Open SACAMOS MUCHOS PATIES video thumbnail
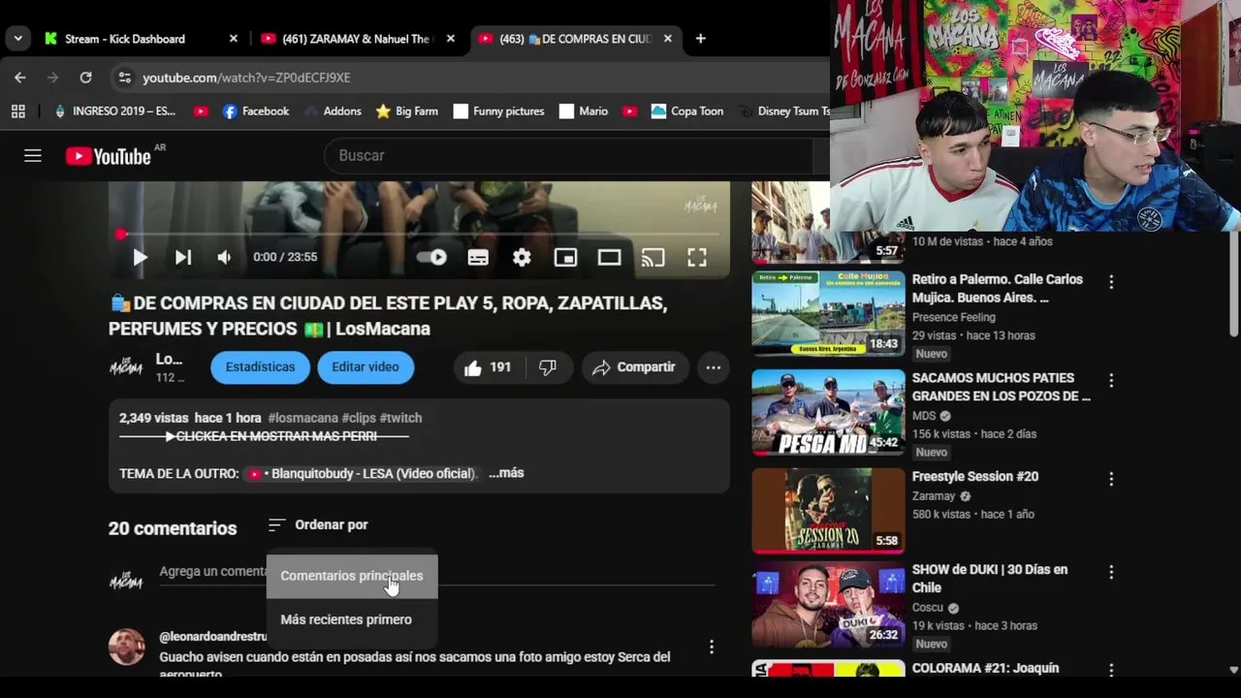The height and width of the screenshot is (698, 1241). click(828, 412)
